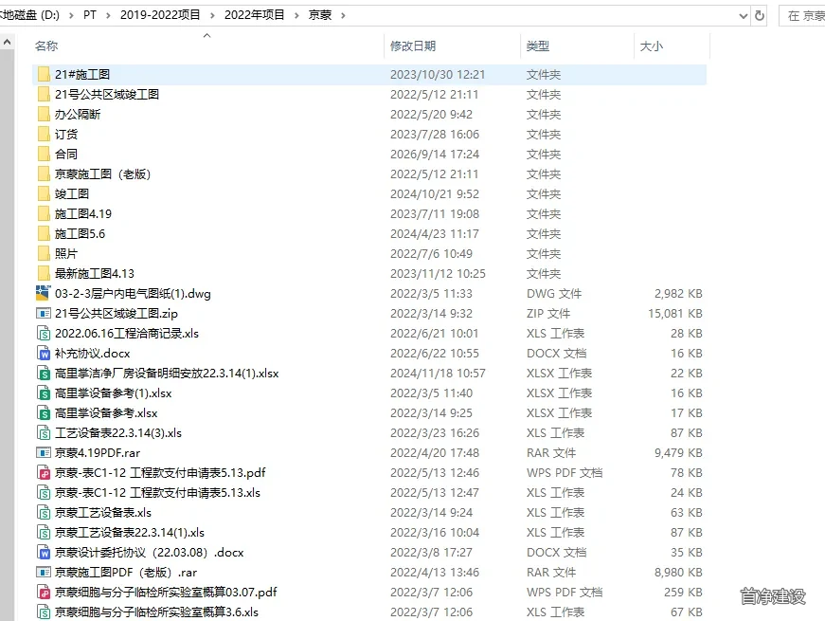Click the 京蒙 breadcrumb in address bar
Screen dimensions: 825x621
point(320,15)
